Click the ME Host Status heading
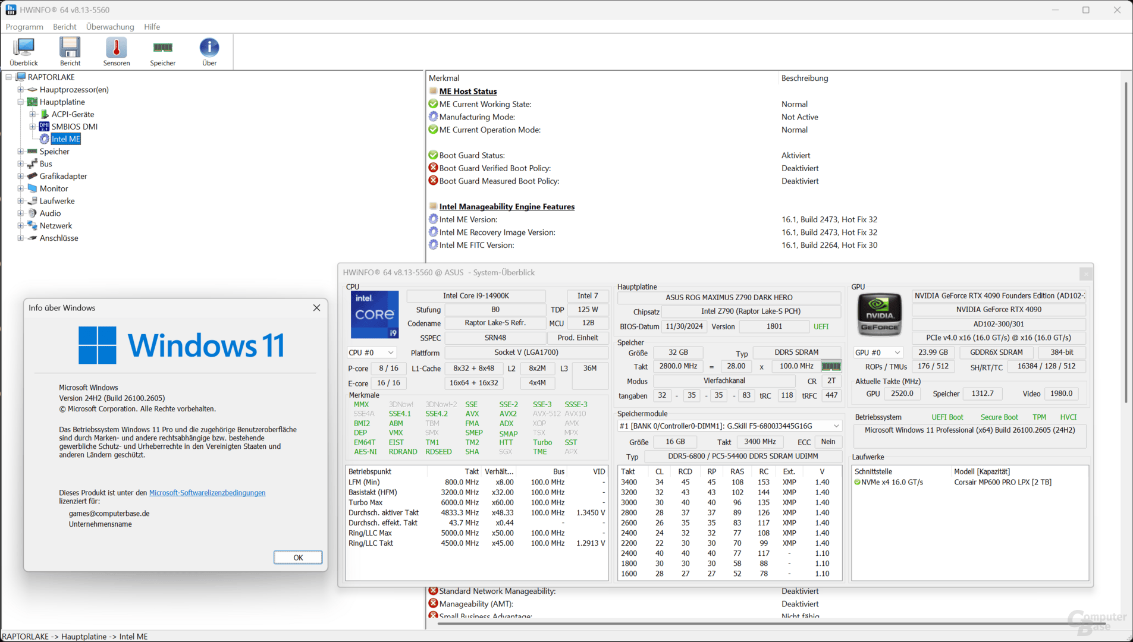The image size is (1133, 642). pyautogui.click(x=467, y=92)
